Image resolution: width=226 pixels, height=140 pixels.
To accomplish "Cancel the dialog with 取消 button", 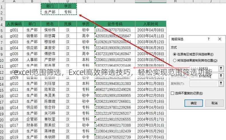I will pos(214,103).
